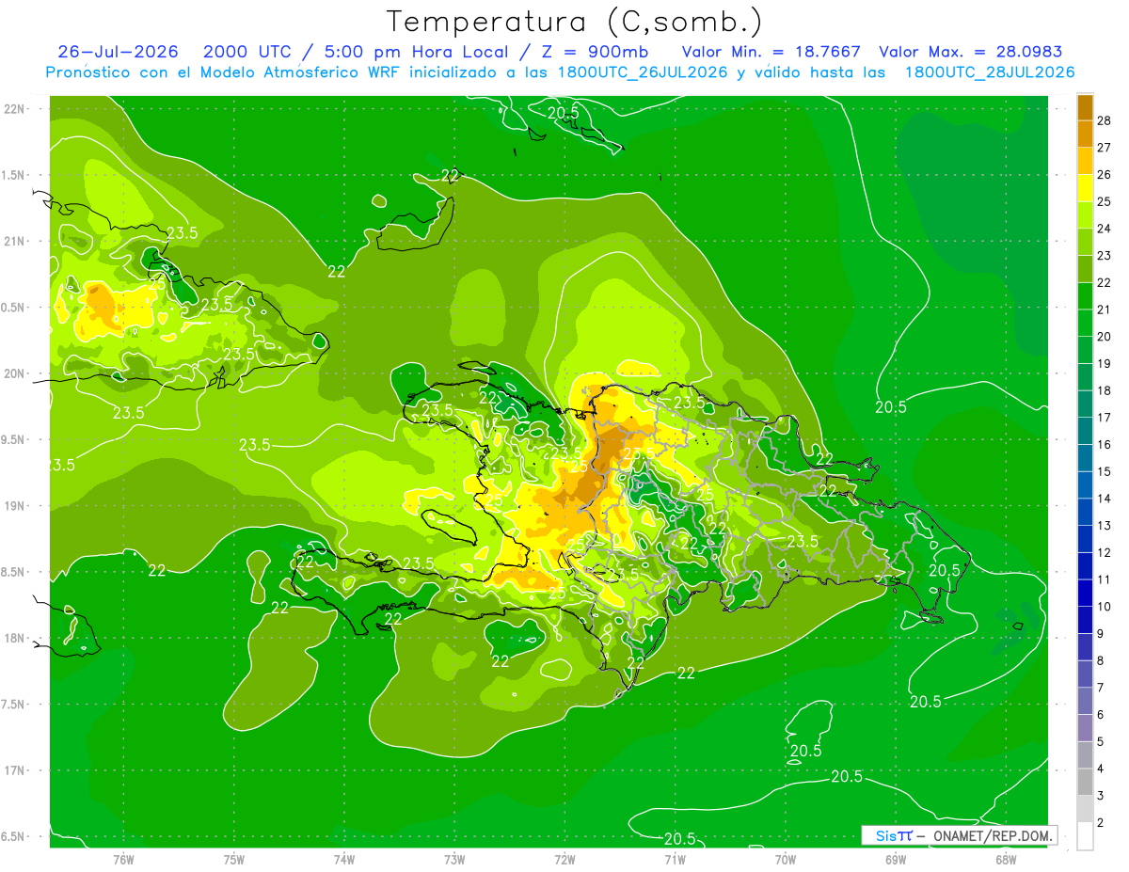Screen dimensions: 1129x872
Task: Pick the bright yellow swatch between 25 and 26
Action: (x=1085, y=188)
